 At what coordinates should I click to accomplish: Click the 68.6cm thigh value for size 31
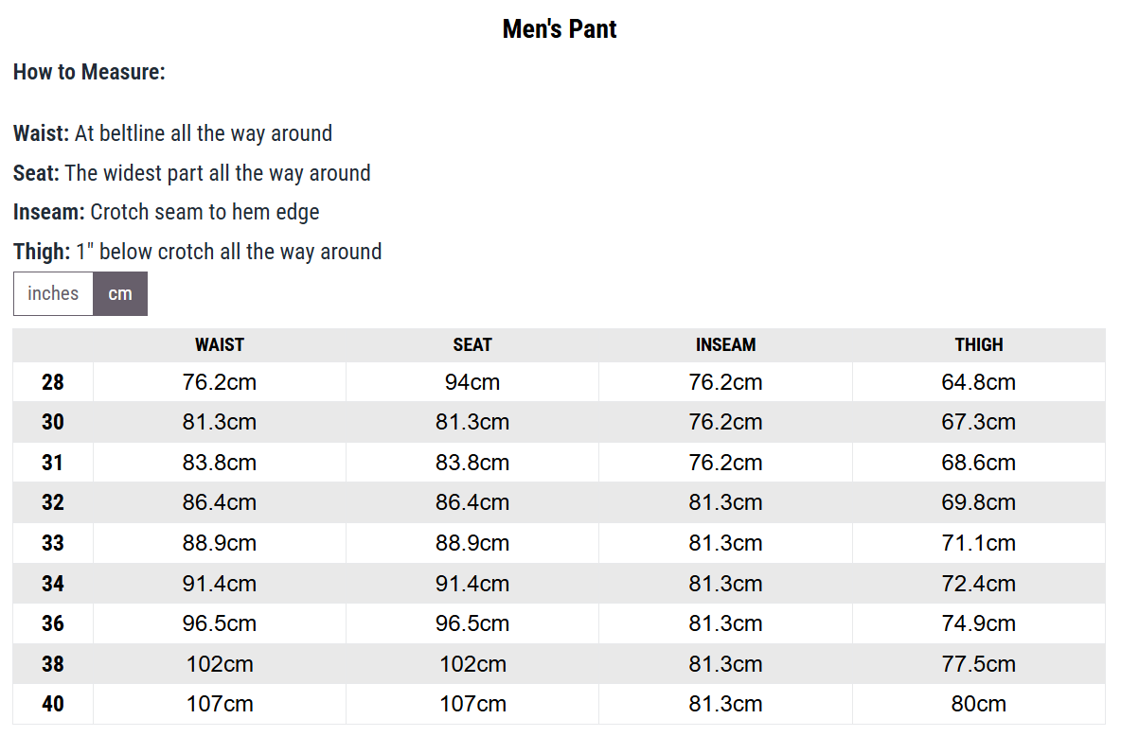tap(979, 463)
